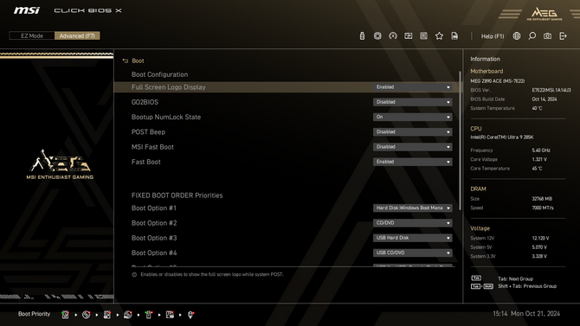Take a screenshot with the camera icon
The width and height of the screenshot is (580, 326).
pyautogui.click(x=547, y=35)
